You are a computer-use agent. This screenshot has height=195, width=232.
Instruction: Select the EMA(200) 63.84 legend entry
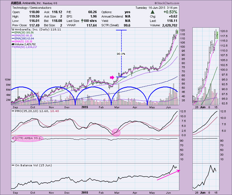[25, 38]
